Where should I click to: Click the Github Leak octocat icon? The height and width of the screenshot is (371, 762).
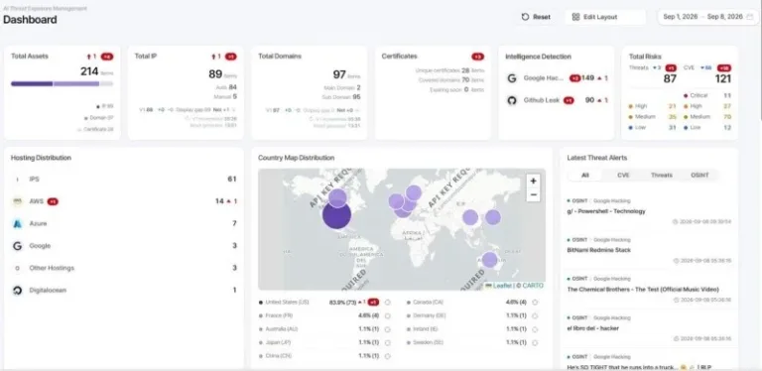(512, 100)
